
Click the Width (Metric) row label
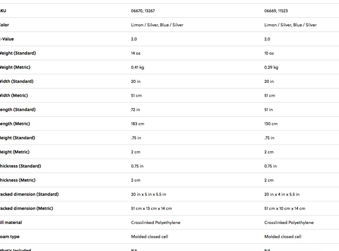(x=14, y=95)
